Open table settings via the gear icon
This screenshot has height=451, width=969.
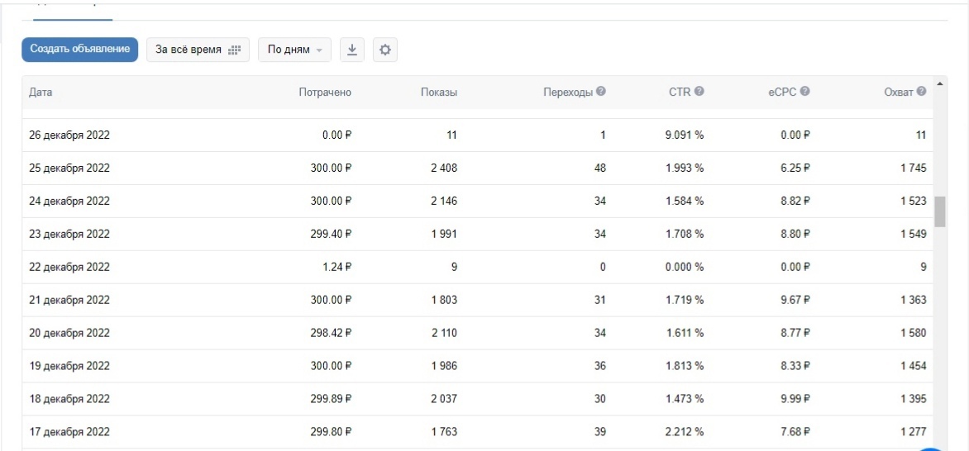pyautogui.click(x=385, y=50)
